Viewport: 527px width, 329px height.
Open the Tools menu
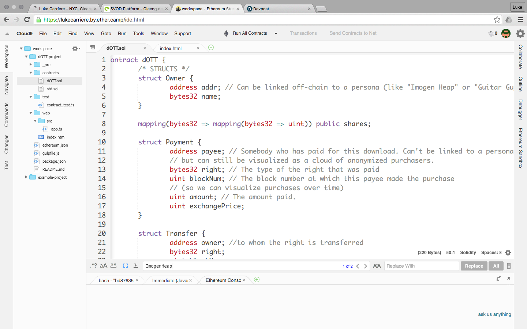(x=139, y=33)
